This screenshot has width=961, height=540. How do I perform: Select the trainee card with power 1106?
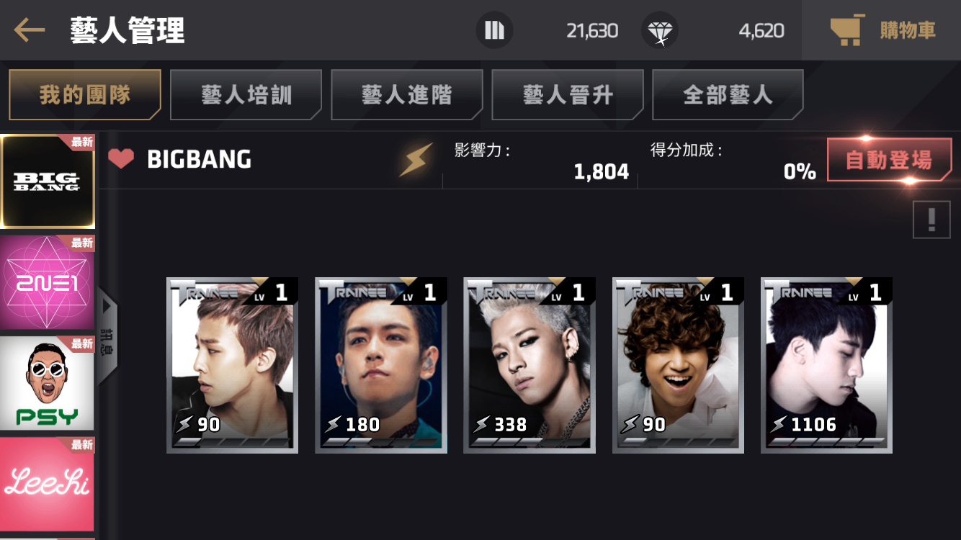click(x=826, y=365)
